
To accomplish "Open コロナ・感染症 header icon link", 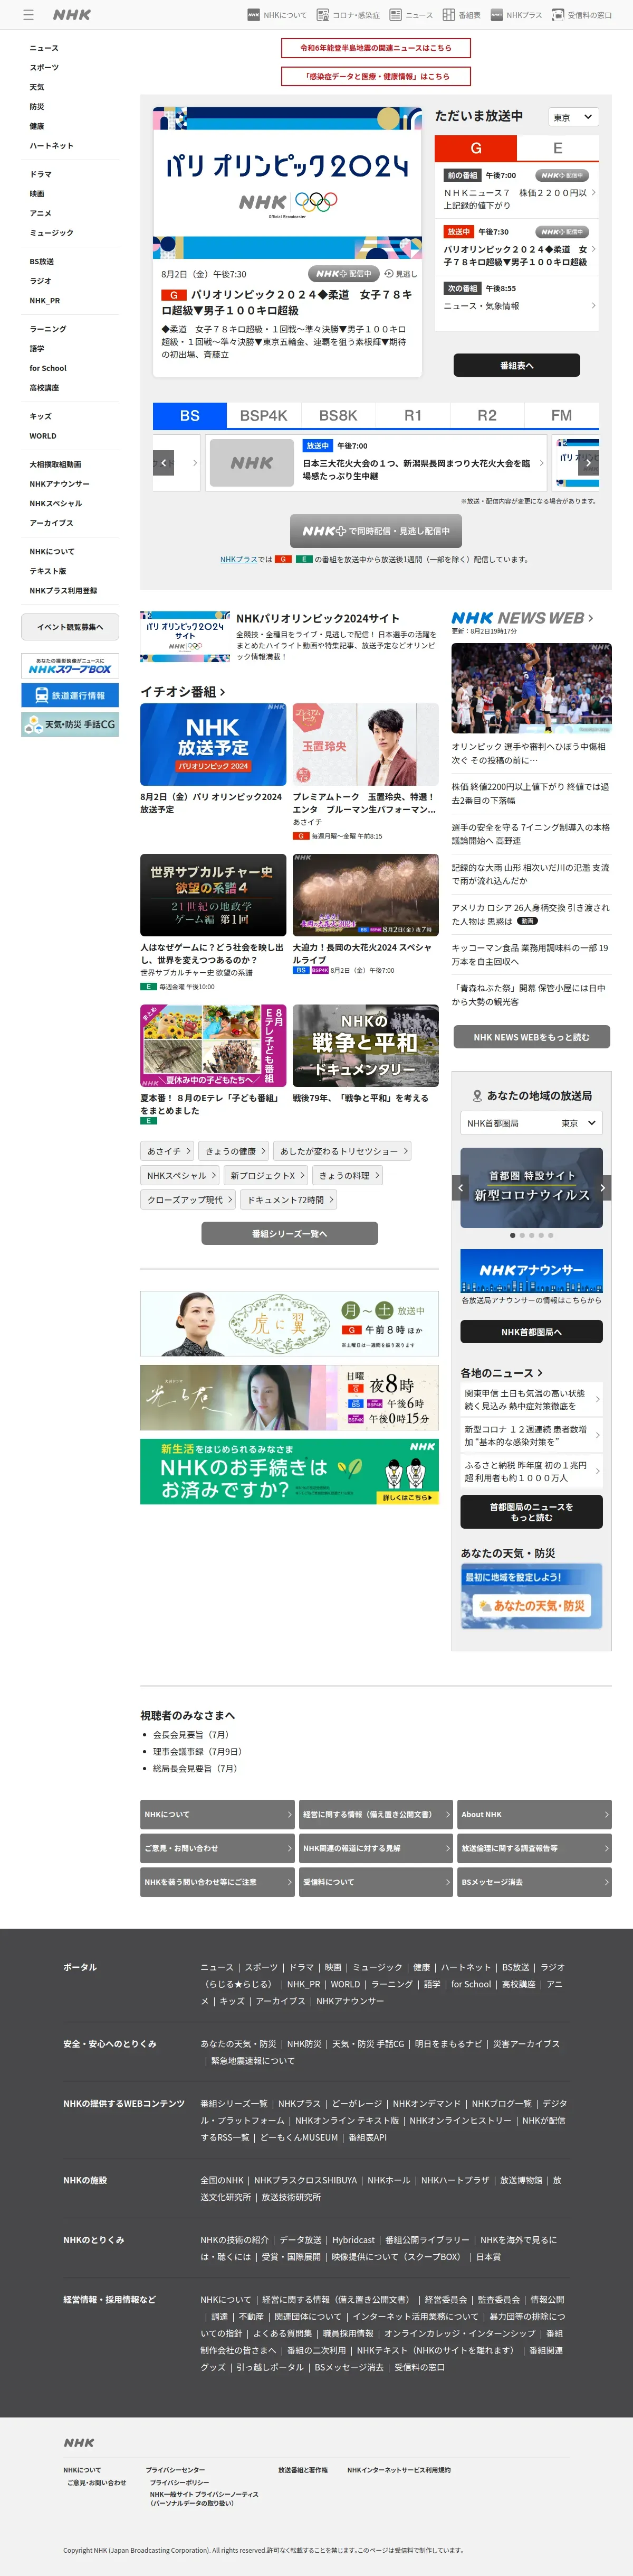I will 349,15.
